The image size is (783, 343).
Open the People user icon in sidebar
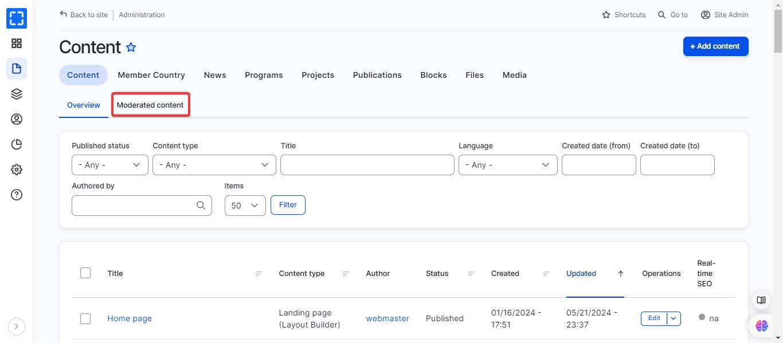pos(17,119)
